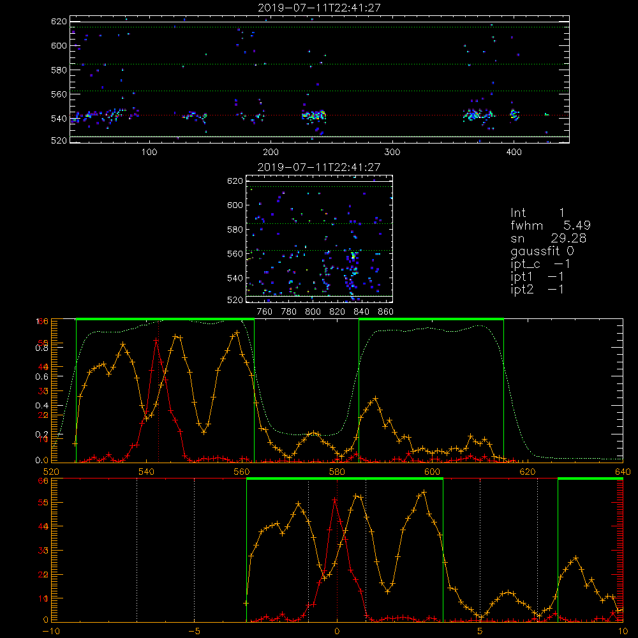The image size is (638, 638).
Task: Click the '300' x-axis label of top plot
Action: (392, 152)
